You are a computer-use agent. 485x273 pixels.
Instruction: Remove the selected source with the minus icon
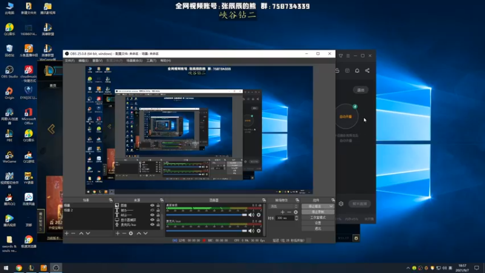coord(124,233)
